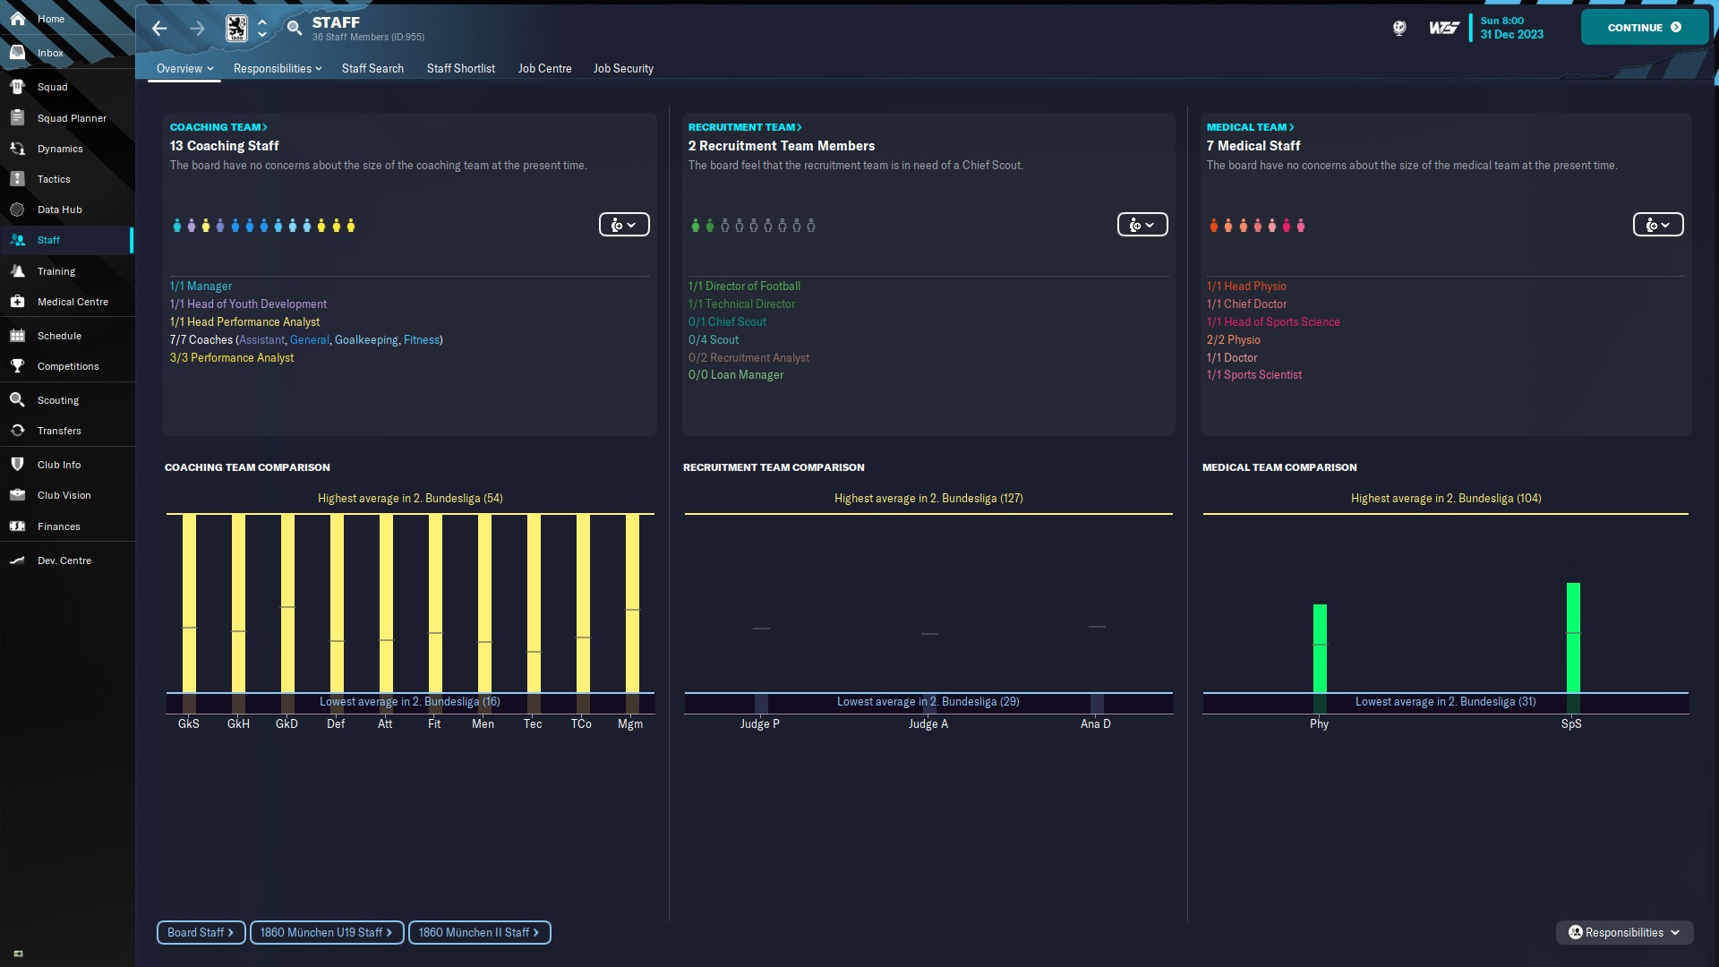Image resolution: width=1719 pixels, height=967 pixels.
Task: Click the back navigation arrow
Action: (159, 29)
